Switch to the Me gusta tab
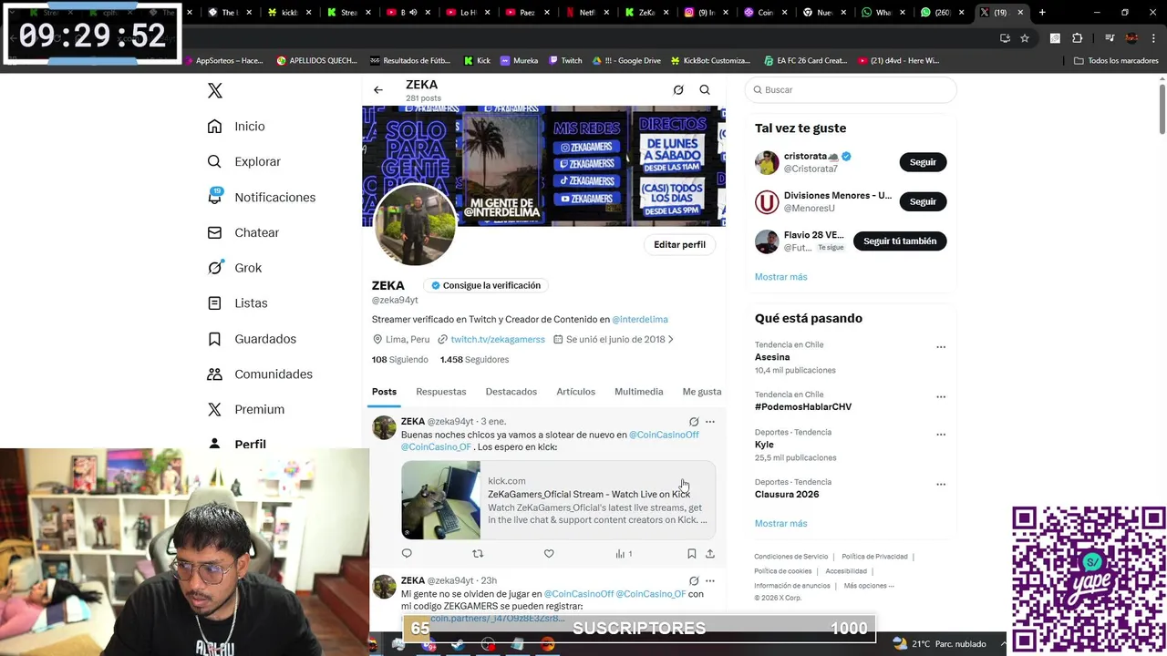Screen dimensions: 1167x656 point(702,392)
